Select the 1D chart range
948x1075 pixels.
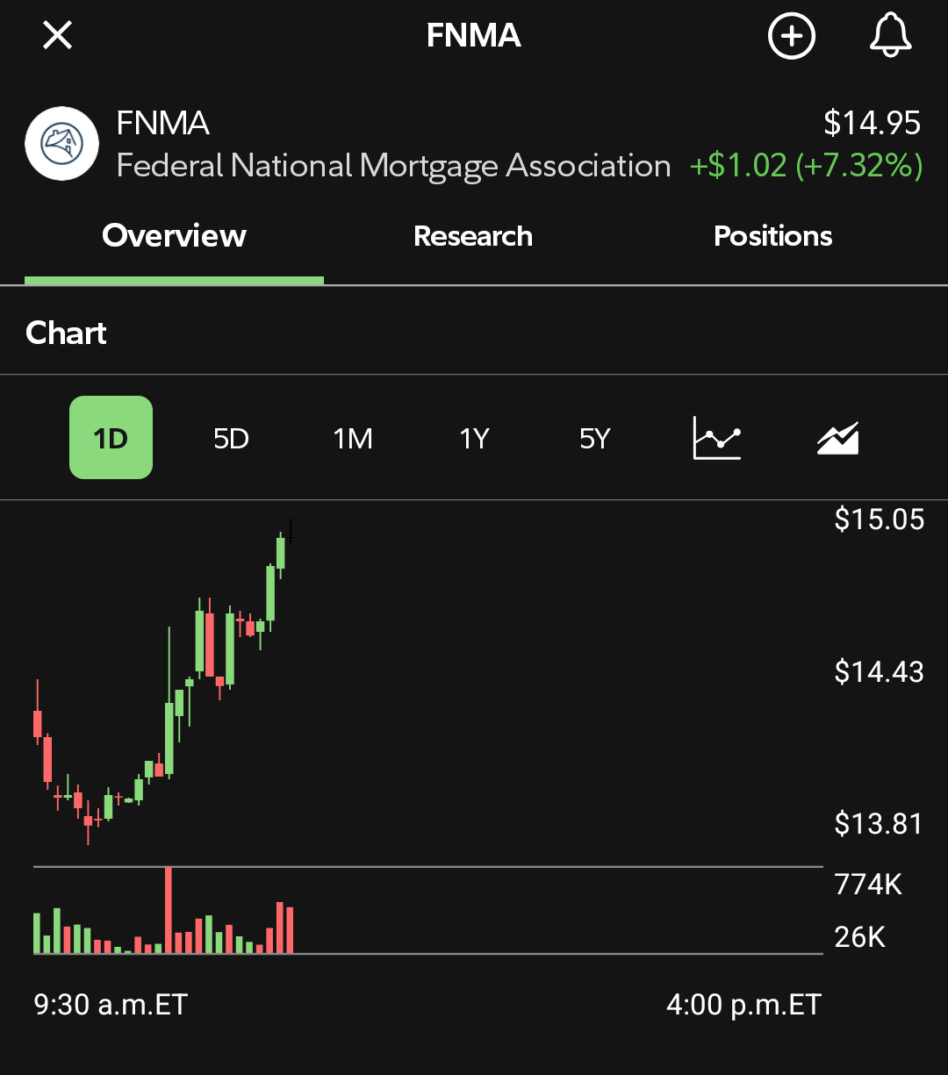111,438
